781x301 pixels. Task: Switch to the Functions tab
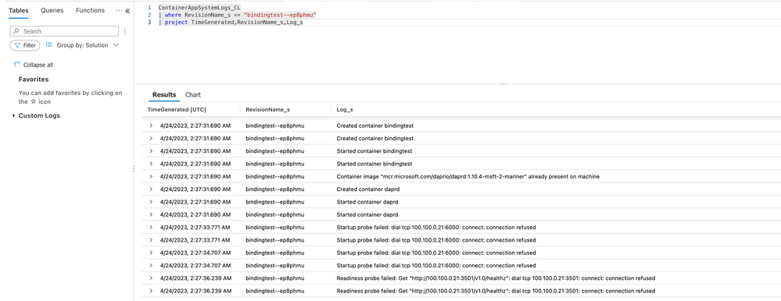90,10
